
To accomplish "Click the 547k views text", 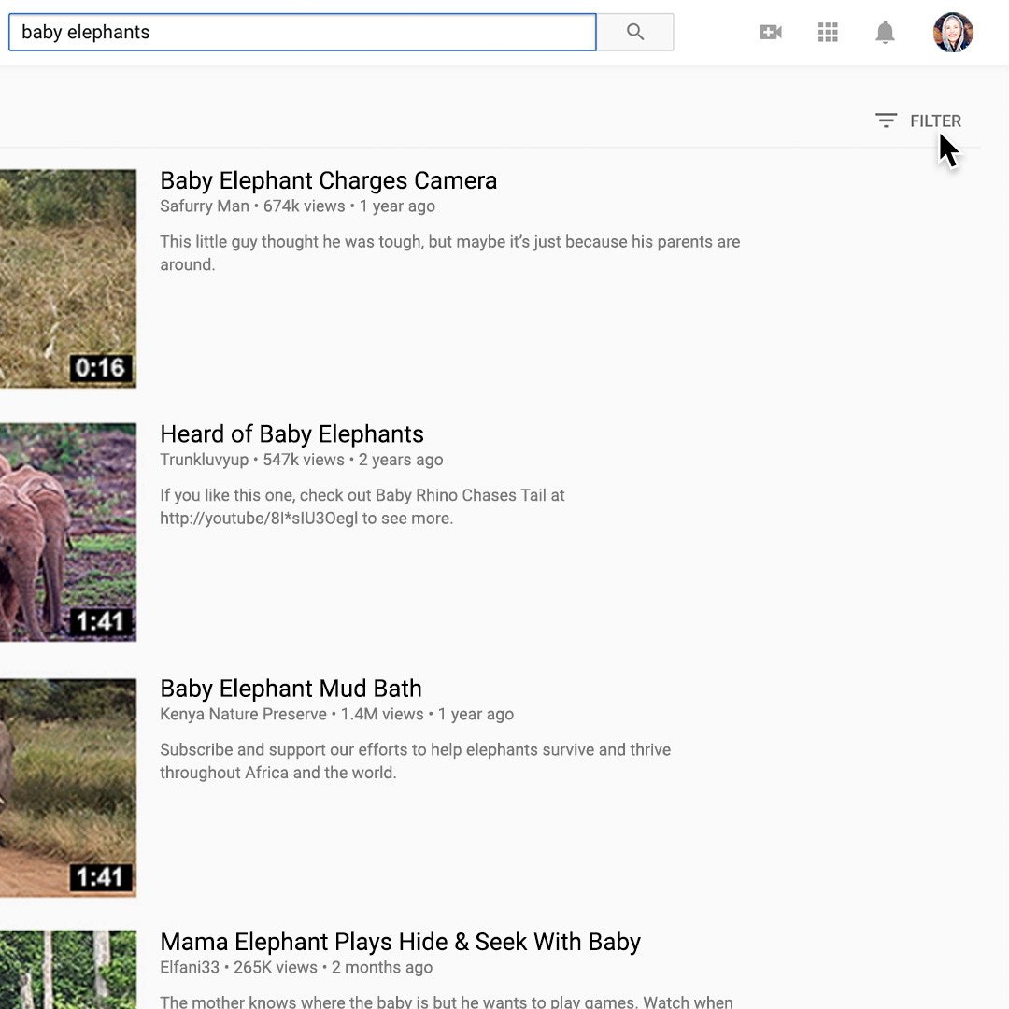I will click(304, 460).
